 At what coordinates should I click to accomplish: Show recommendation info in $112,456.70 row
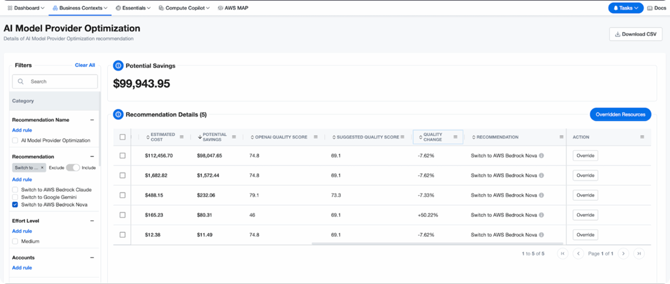pos(541,155)
